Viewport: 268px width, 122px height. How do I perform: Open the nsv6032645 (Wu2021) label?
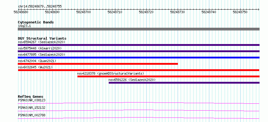point(35,67)
